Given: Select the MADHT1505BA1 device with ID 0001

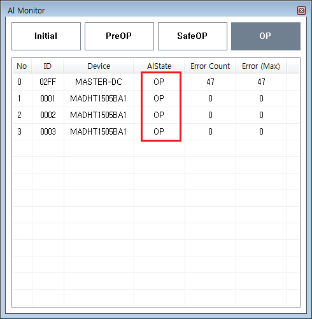Looking at the screenshot, I should pos(156,98).
